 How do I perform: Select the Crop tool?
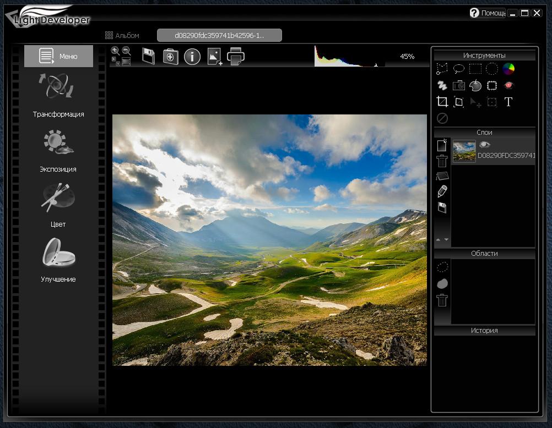(442, 102)
